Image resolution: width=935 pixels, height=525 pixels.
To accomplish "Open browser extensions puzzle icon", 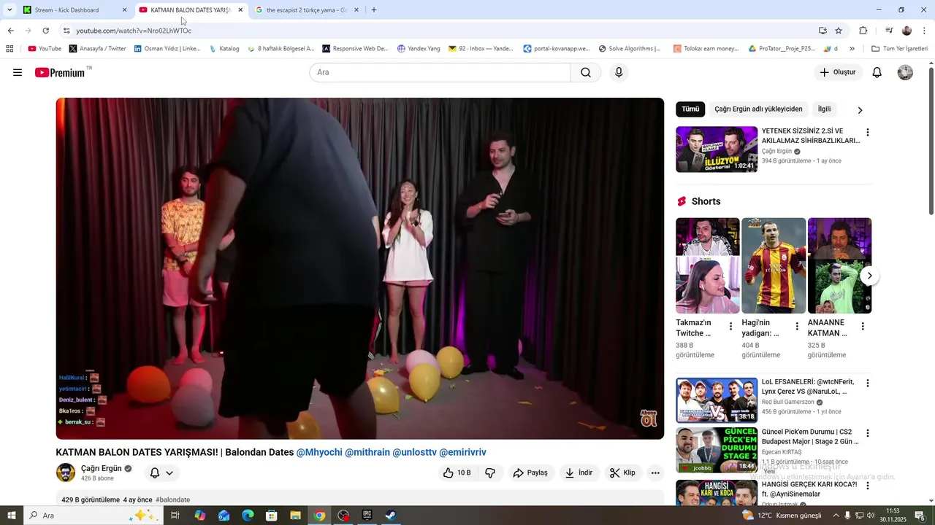I will 863,31.
